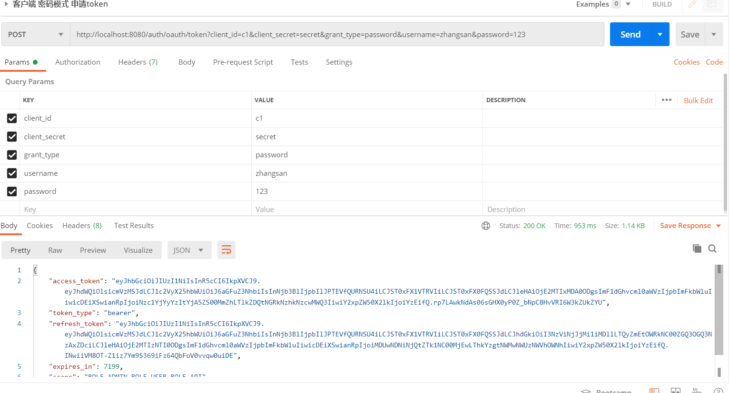Click the BUILD mode button

coord(662,4)
